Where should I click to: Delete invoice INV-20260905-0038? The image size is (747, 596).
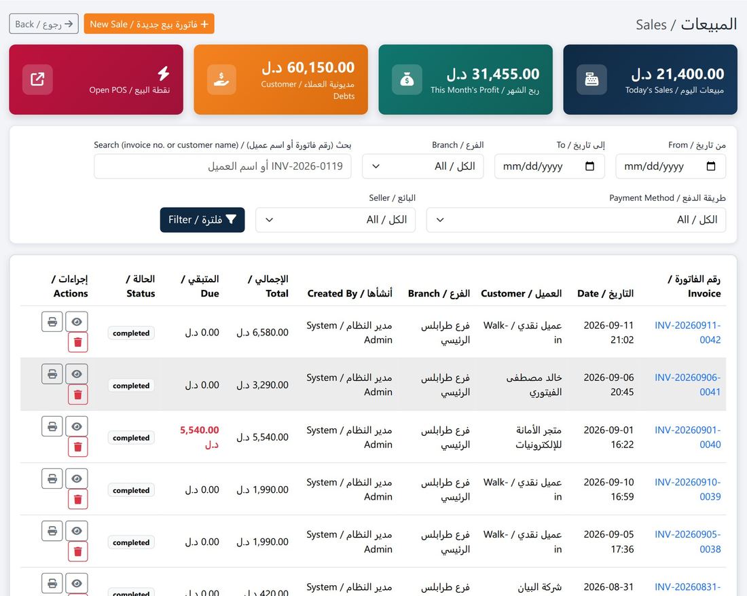(x=77, y=552)
